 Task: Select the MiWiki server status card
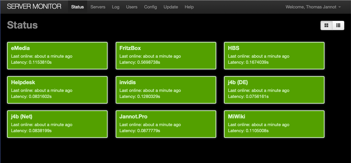click(274, 124)
